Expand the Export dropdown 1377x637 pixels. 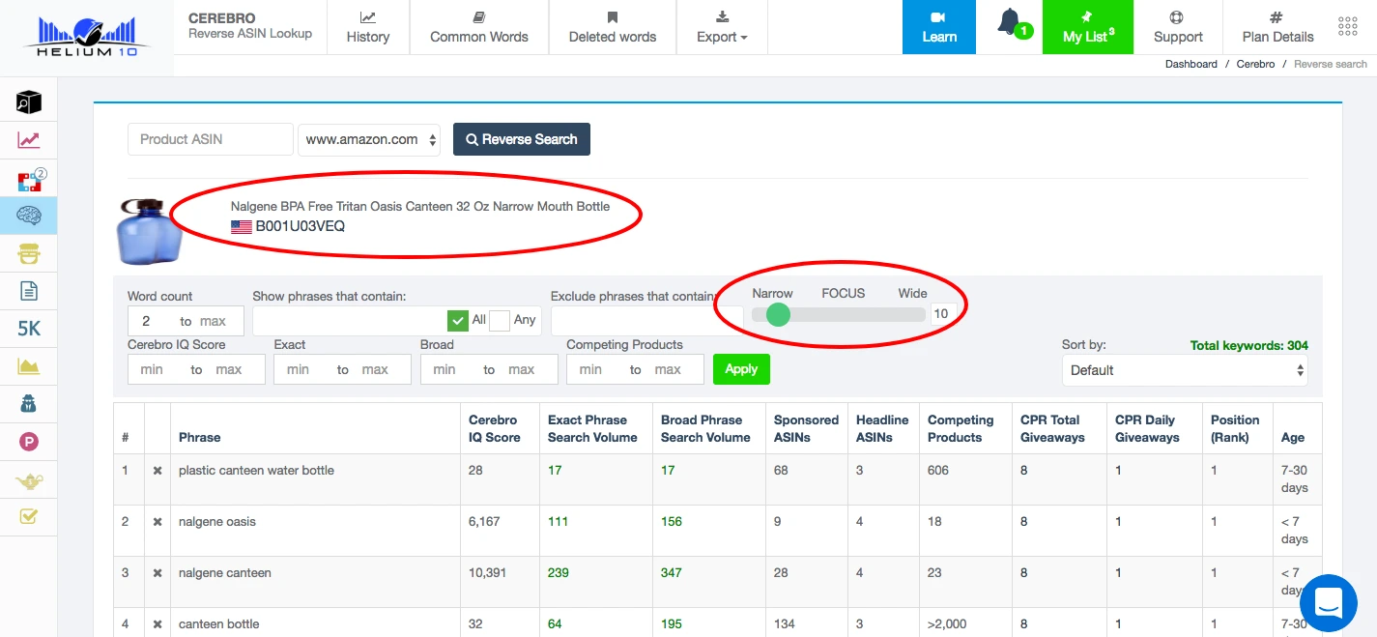pos(723,27)
